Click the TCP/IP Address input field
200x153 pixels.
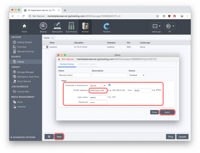[98, 91]
